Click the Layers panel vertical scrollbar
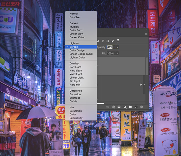Viewport: 181px width, 156px height. (x=147, y=66)
